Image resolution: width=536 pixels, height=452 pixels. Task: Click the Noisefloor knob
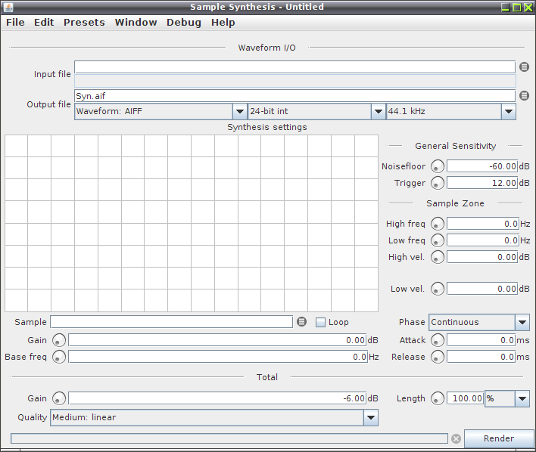(x=438, y=166)
